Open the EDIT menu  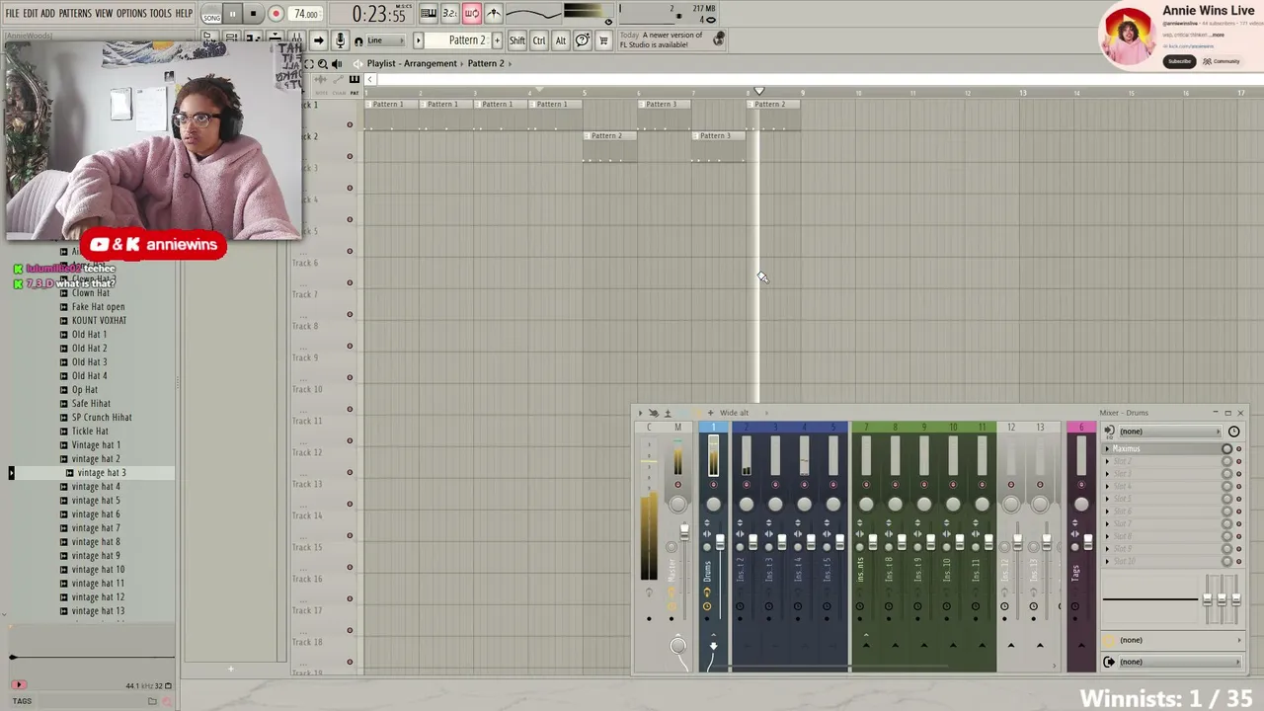click(x=31, y=14)
